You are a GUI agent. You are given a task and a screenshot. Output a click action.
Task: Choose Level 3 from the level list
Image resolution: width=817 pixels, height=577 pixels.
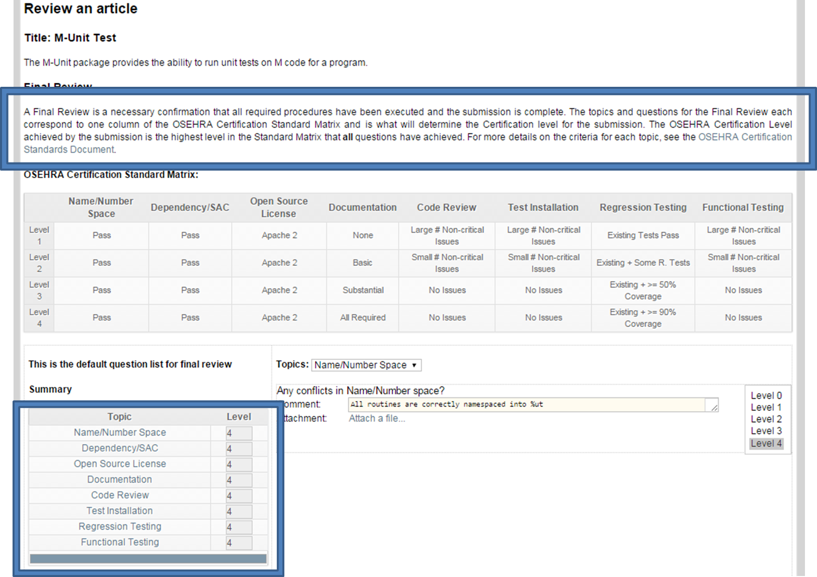pos(766,431)
